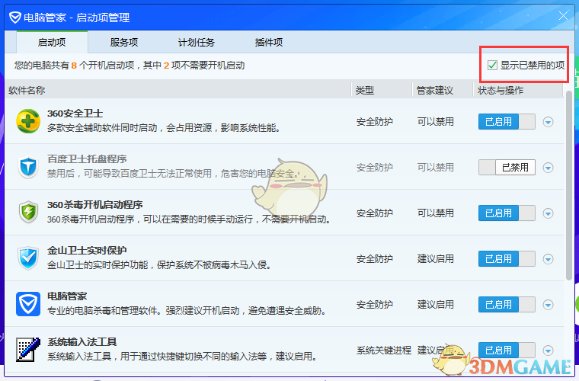Expand options arrow for 百度卫士托盘程序
This screenshot has height=381, width=579.
click(x=548, y=168)
